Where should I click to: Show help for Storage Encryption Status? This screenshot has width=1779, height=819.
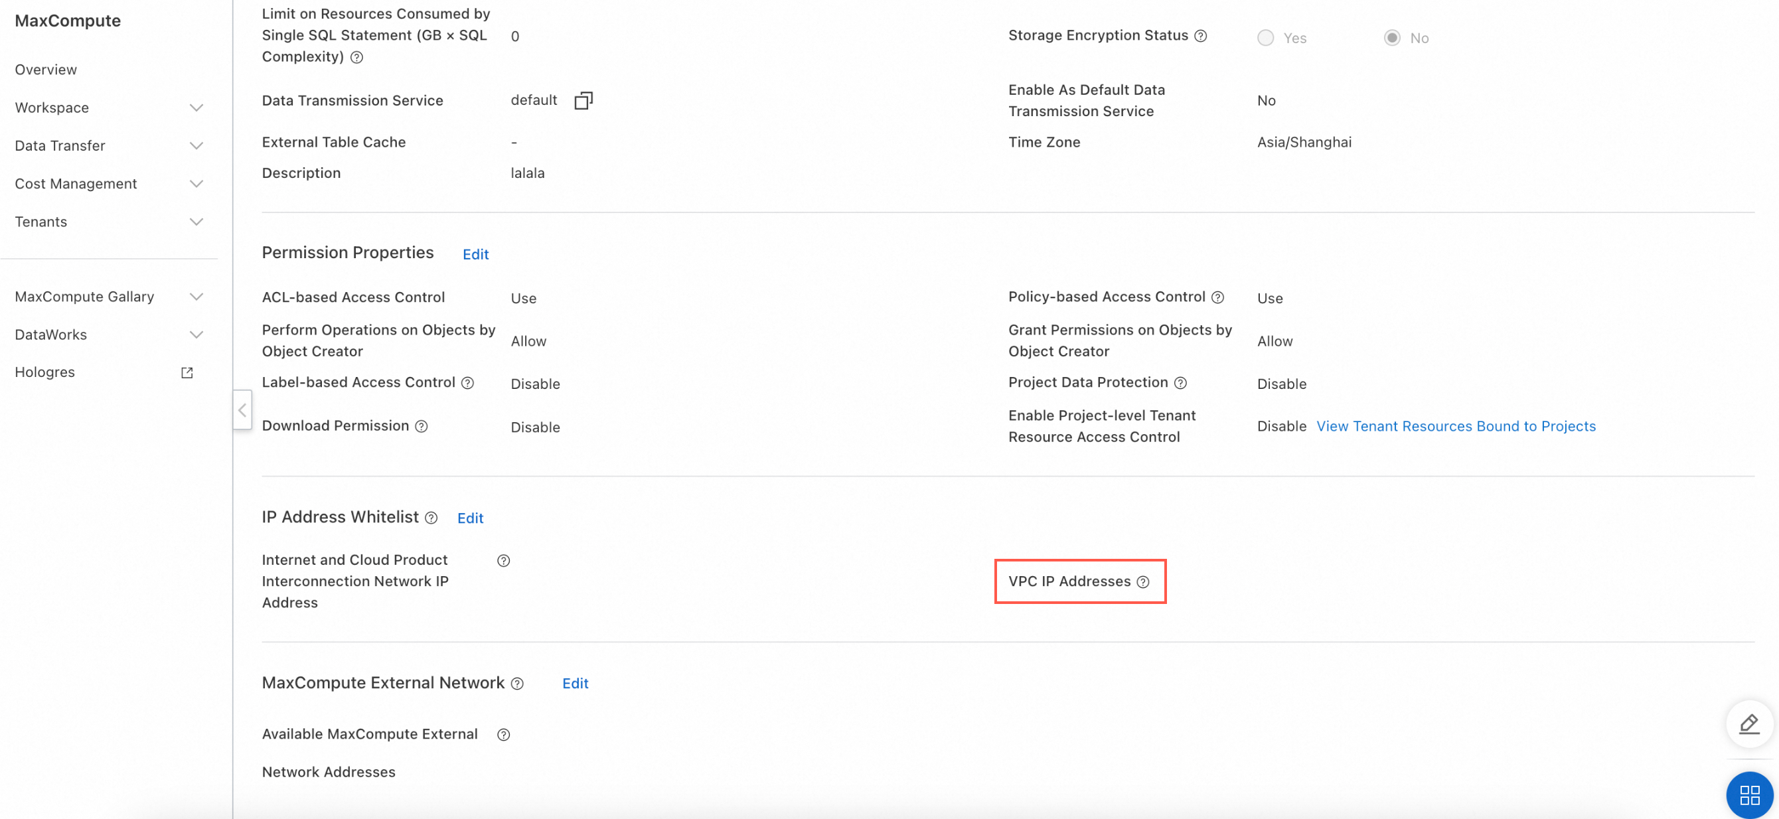pyautogui.click(x=1201, y=36)
